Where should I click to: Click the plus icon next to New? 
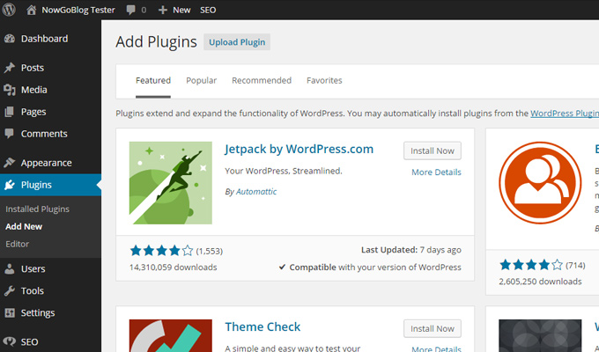point(163,10)
